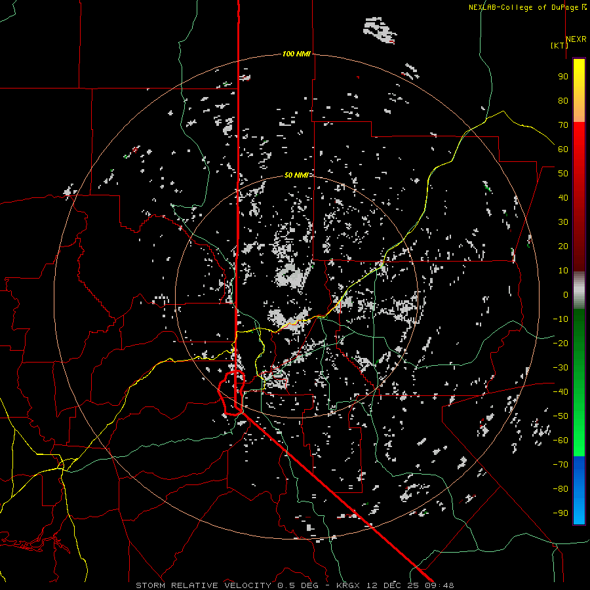590x590 pixels.
Task: Click the 90 value on the velocity scale
Action: pos(563,77)
